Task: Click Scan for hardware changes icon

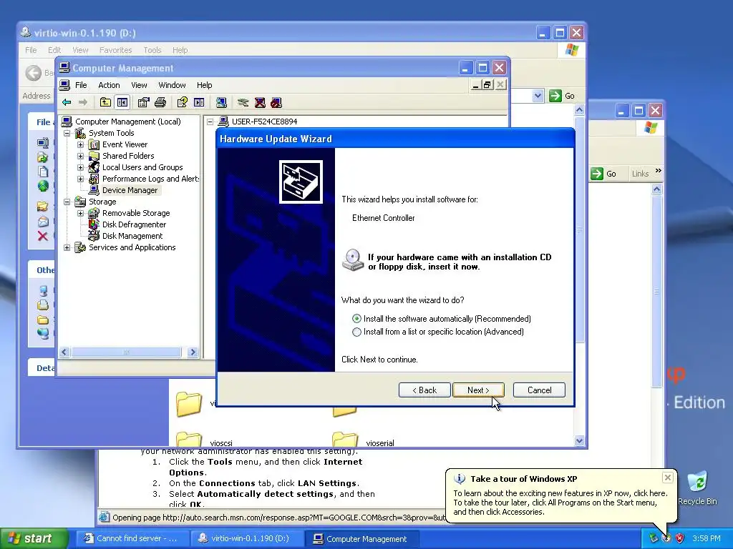Action: tap(221, 102)
